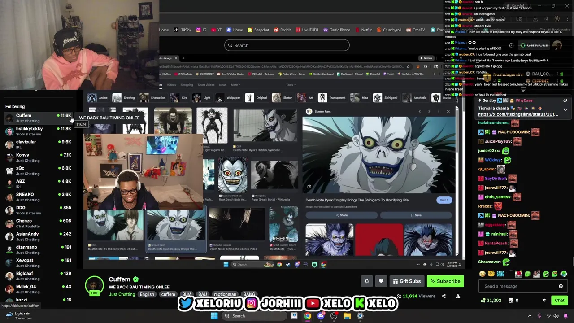The width and height of the screenshot is (574, 323).
Task: Expand the pinned message chevron
Action: click(x=565, y=110)
